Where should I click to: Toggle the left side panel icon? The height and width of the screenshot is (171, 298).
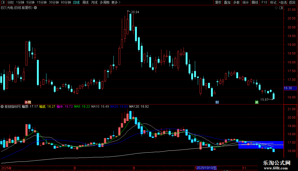click(3, 2)
